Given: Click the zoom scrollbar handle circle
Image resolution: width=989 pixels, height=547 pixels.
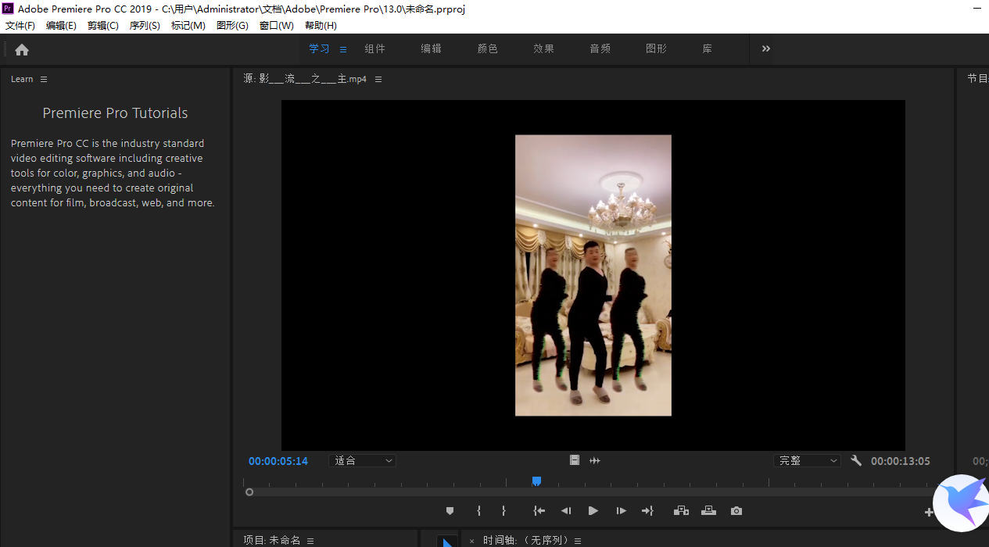Looking at the screenshot, I should pos(249,492).
